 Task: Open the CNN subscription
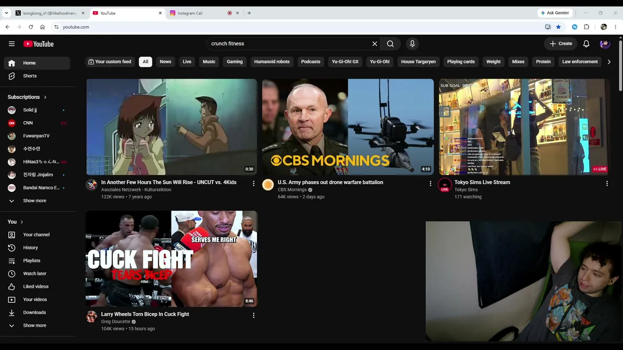(x=37, y=123)
